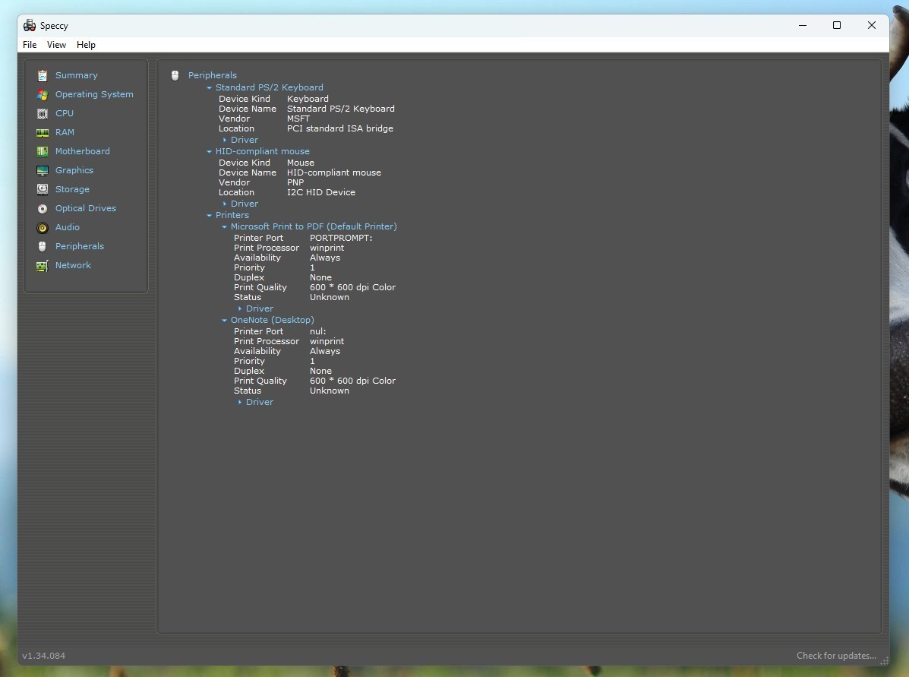Switch to Motherboard section label
909x677 pixels.
tap(82, 151)
